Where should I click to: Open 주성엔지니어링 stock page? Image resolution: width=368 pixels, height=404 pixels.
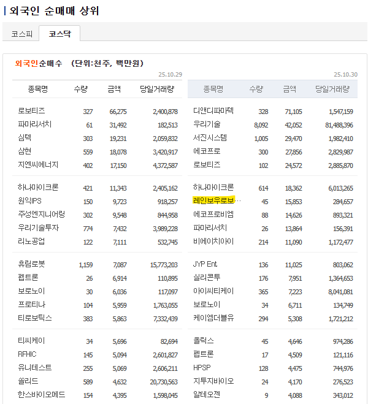click(41, 214)
